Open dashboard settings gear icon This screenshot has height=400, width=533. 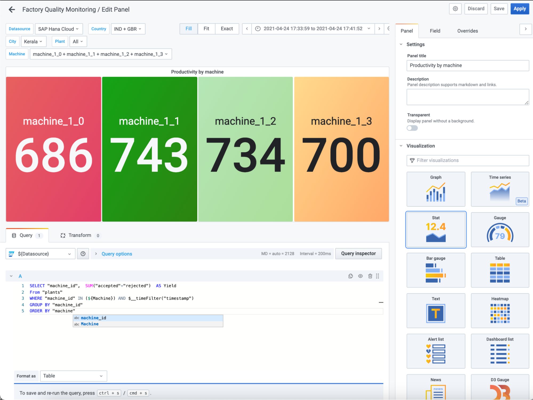point(455,9)
